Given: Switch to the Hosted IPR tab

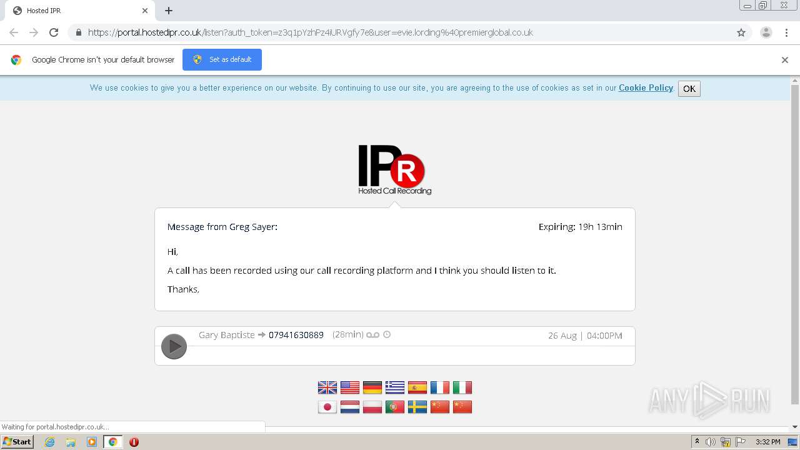Looking at the screenshot, I should pyautogui.click(x=79, y=11).
